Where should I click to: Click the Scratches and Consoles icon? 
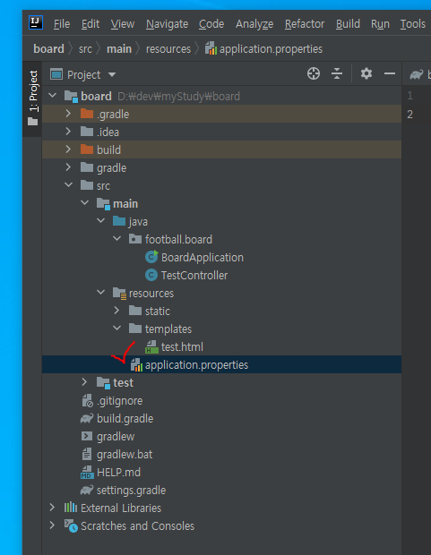point(71,526)
